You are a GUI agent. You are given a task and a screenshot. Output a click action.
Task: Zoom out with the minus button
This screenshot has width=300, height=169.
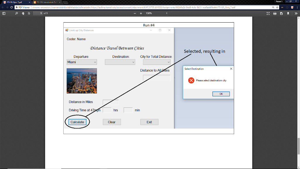point(135,13)
